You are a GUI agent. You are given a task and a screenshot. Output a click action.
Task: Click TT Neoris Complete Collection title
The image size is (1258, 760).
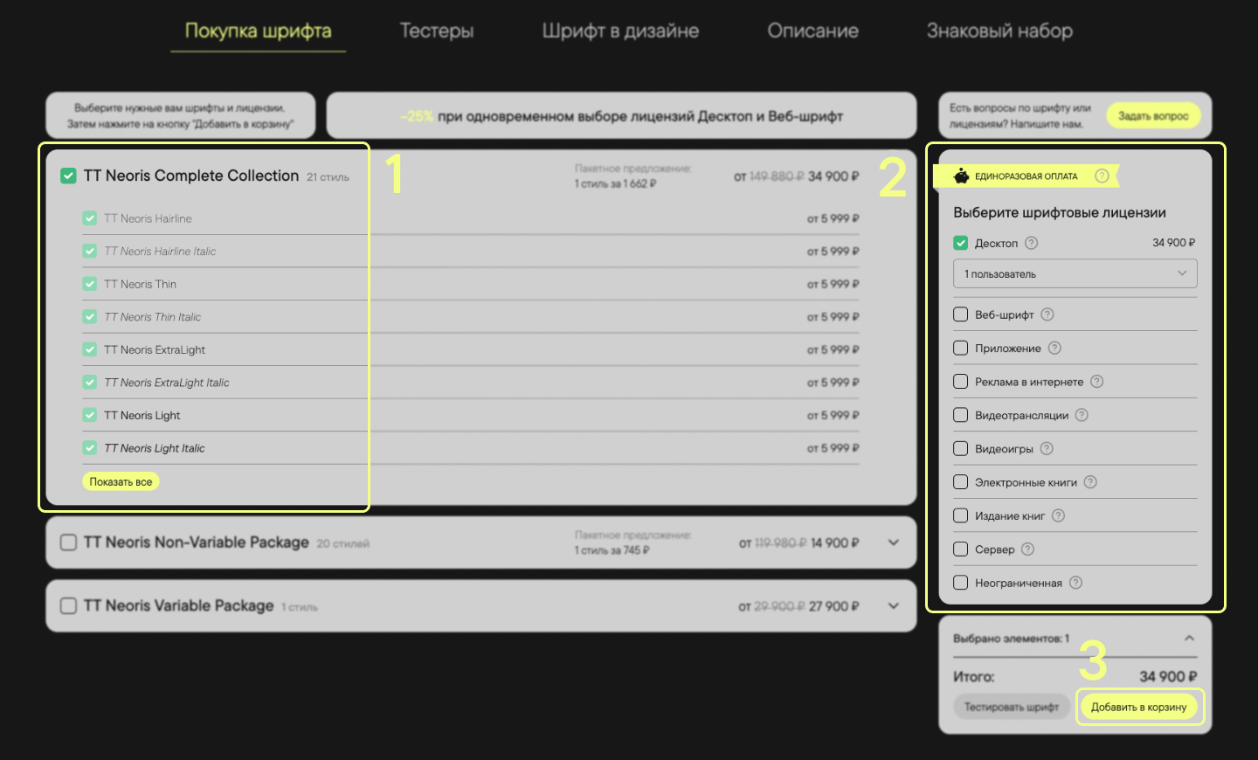tap(191, 176)
